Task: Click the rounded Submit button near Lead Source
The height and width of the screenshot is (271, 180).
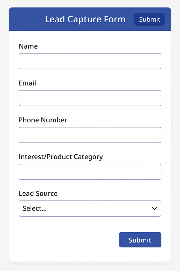Action: tap(140, 240)
